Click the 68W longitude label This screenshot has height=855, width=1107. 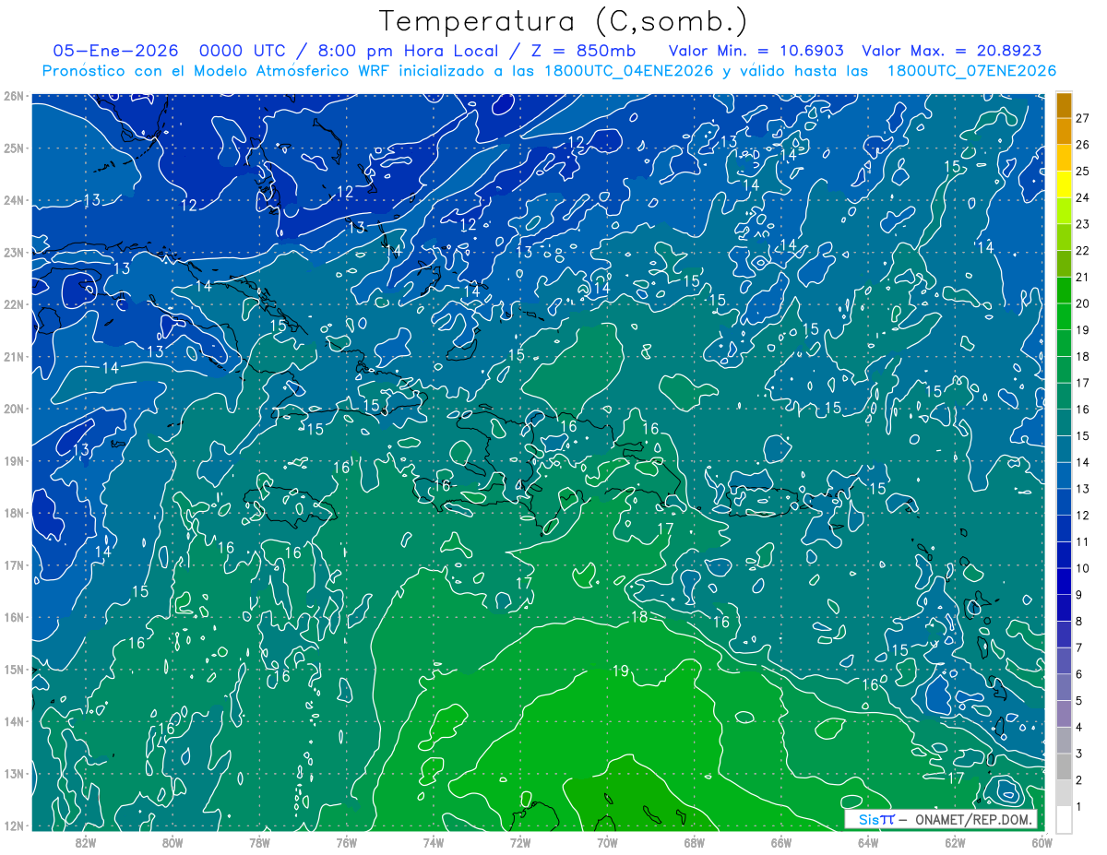point(694,841)
